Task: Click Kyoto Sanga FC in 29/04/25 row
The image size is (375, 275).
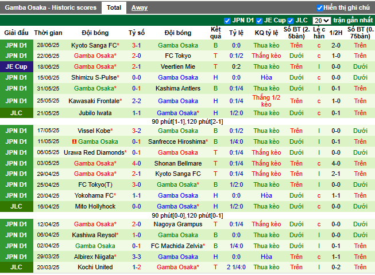Action: [x=178, y=174]
